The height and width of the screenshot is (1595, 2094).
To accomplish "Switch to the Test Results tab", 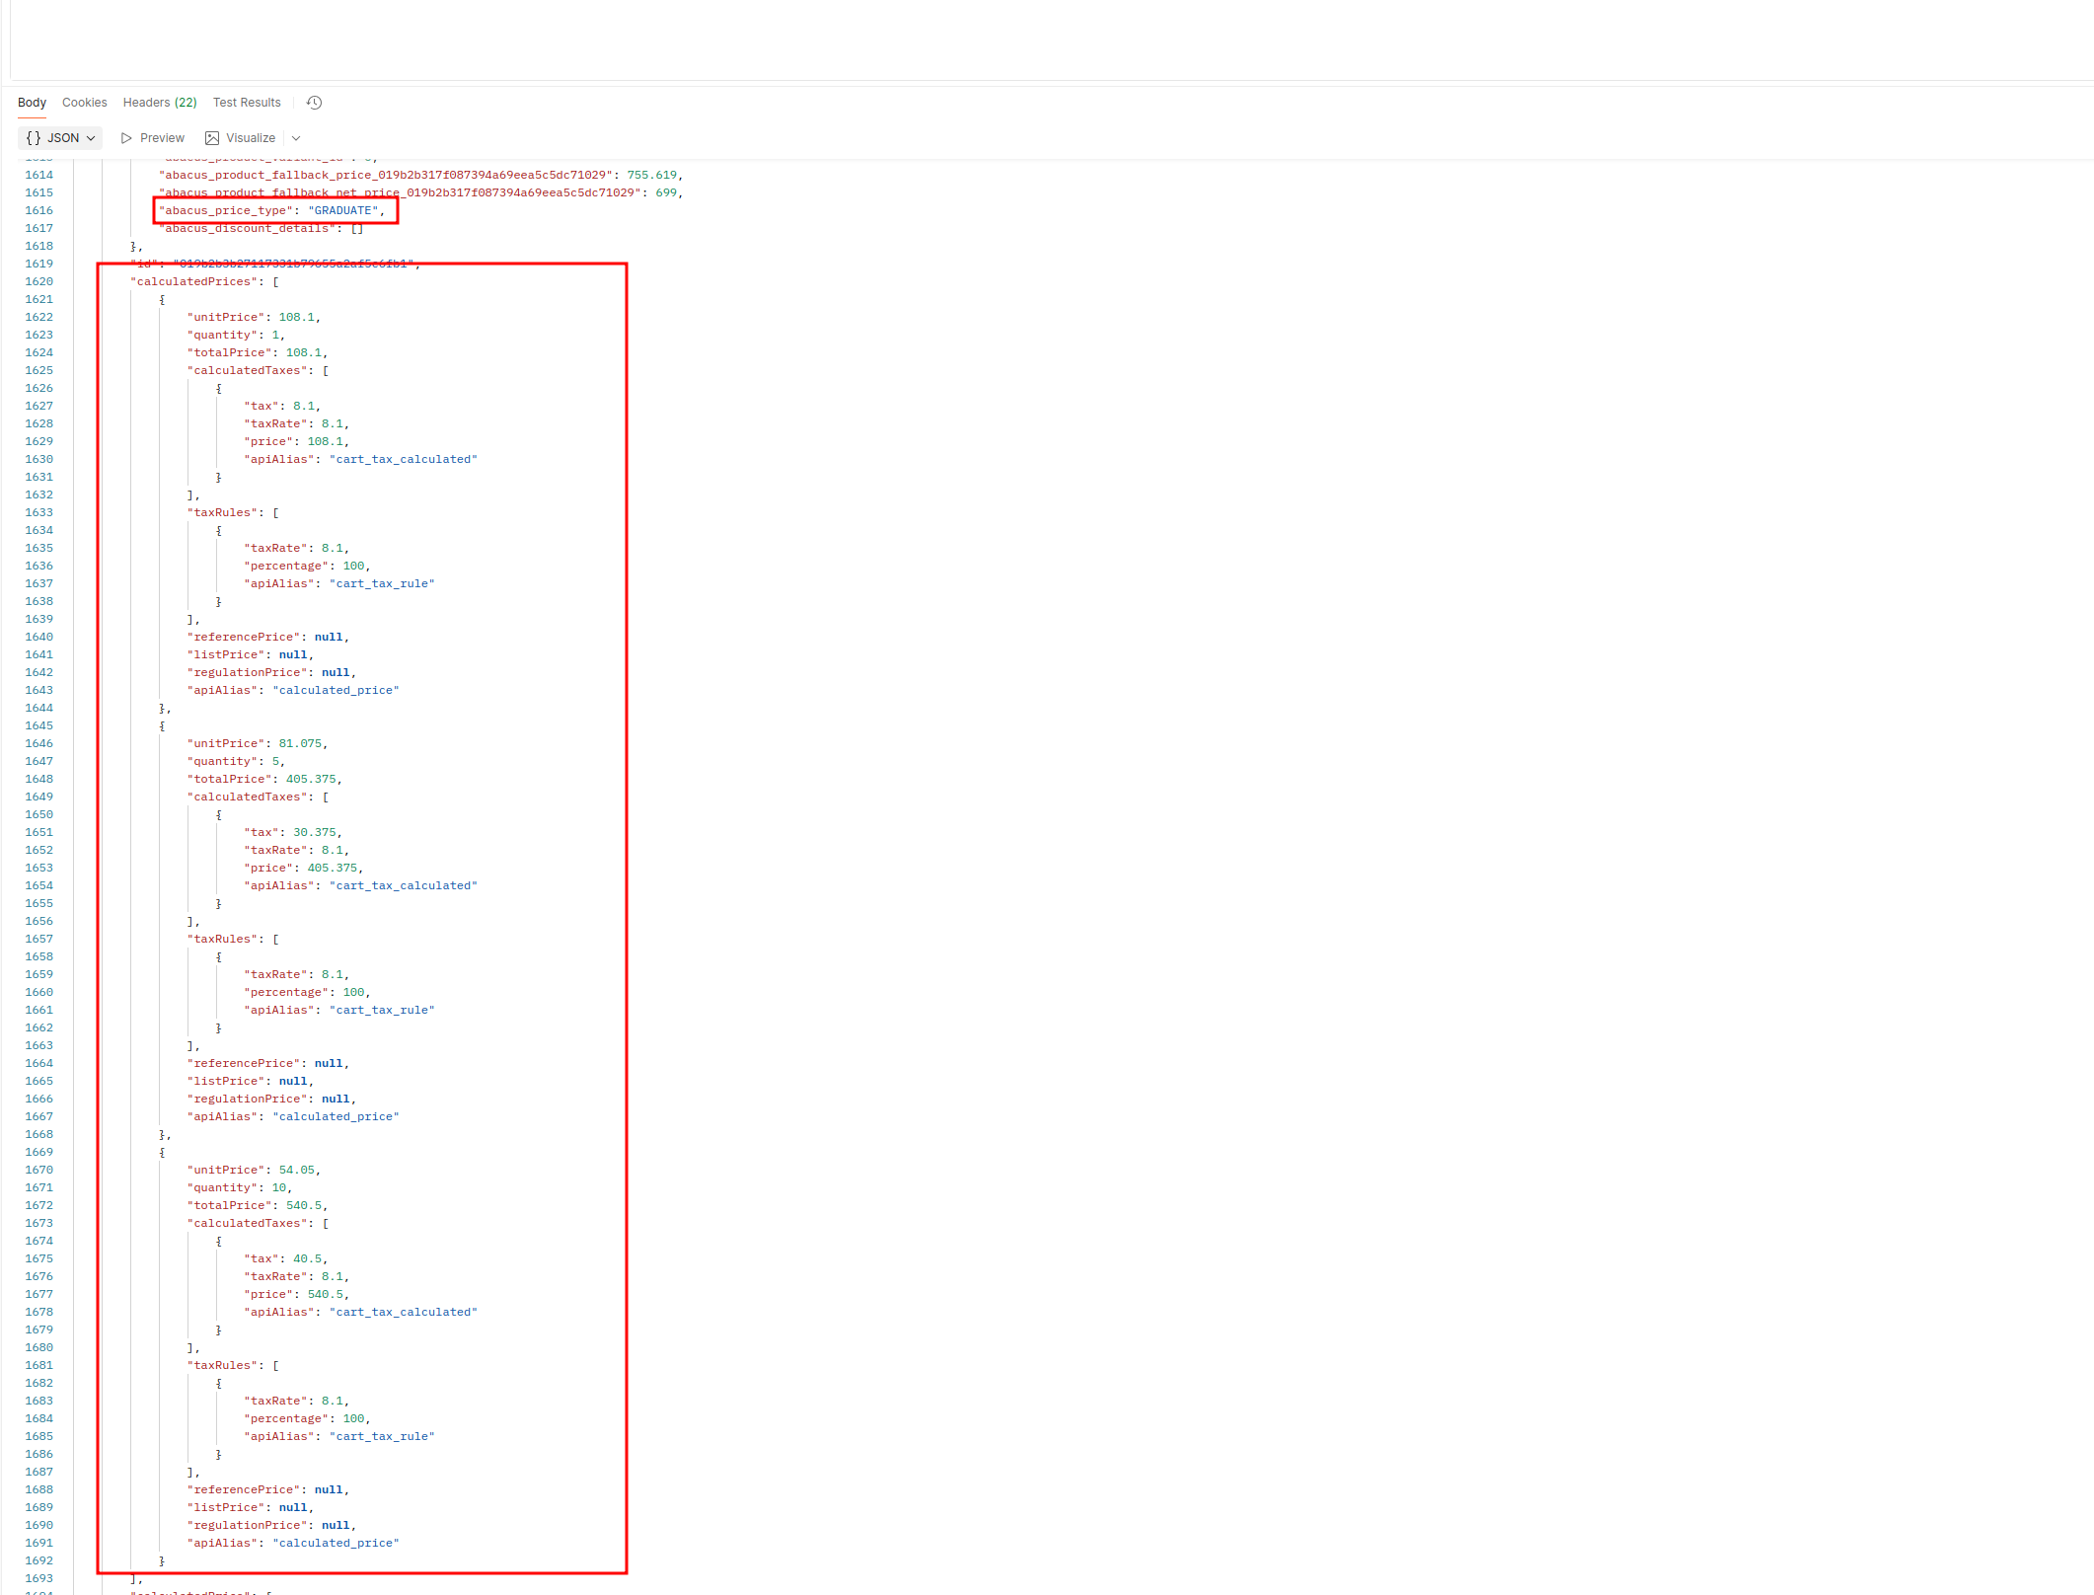I will 247,103.
